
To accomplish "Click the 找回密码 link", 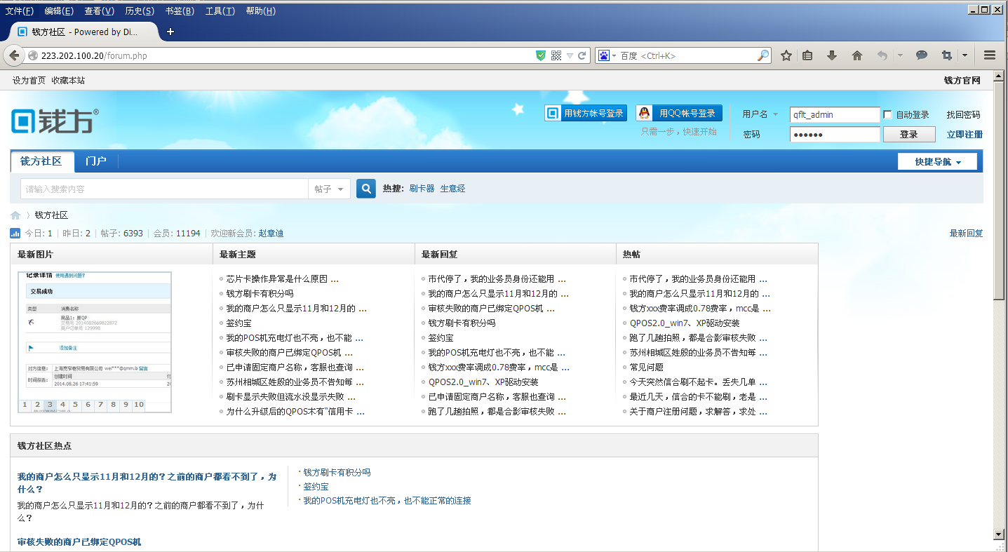I will (963, 115).
